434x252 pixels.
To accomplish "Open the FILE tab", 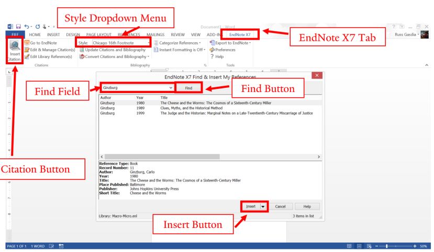I will (x=15, y=35).
